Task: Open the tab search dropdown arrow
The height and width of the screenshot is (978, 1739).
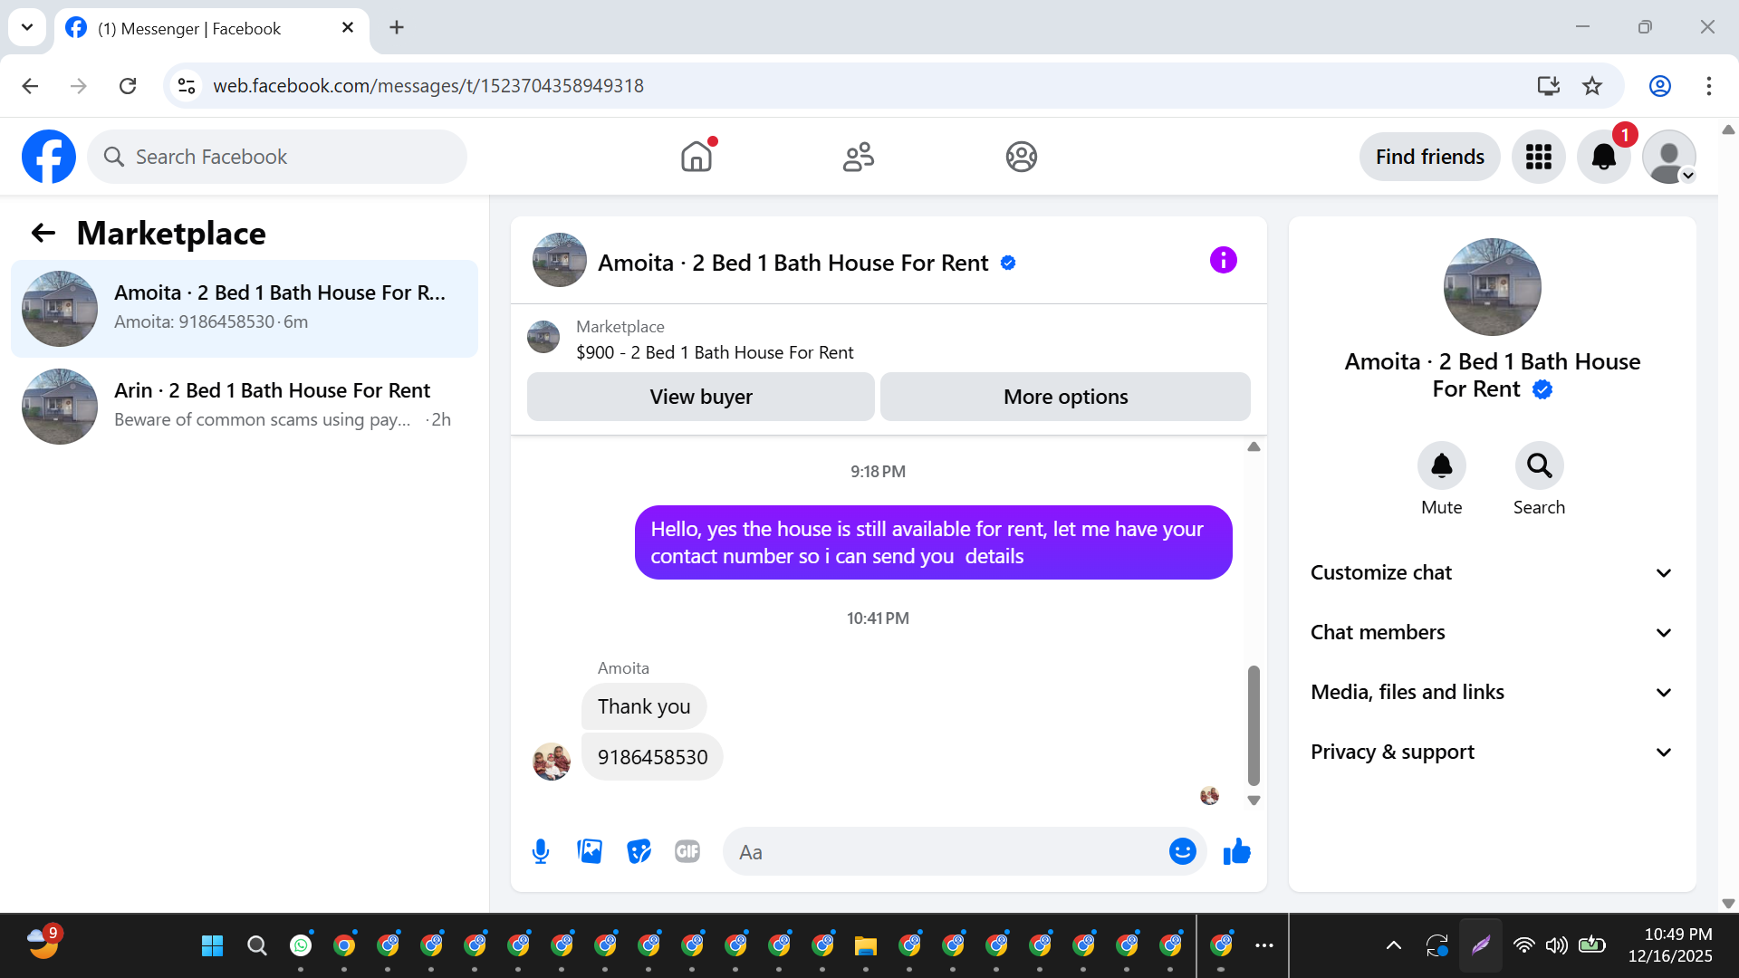Action: click(27, 27)
